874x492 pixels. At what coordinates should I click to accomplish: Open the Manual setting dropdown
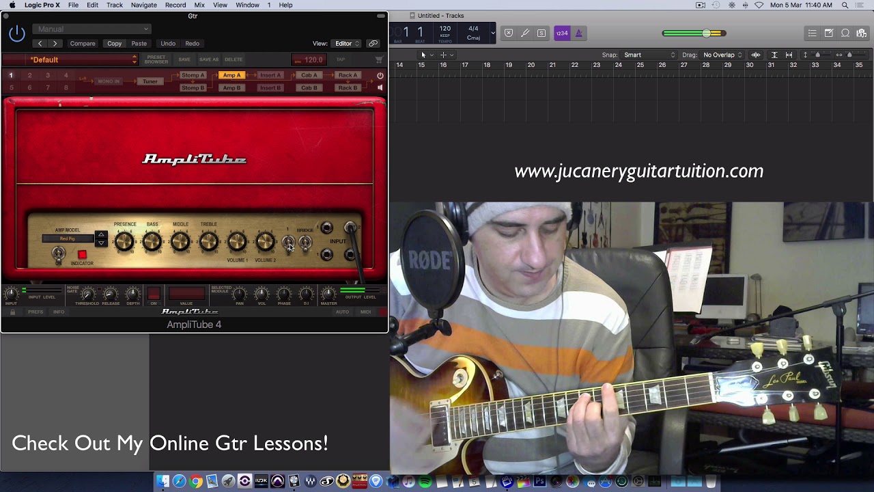[91, 29]
